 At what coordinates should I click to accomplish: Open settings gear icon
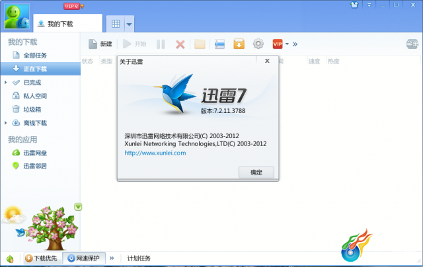click(x=258, y=44)
